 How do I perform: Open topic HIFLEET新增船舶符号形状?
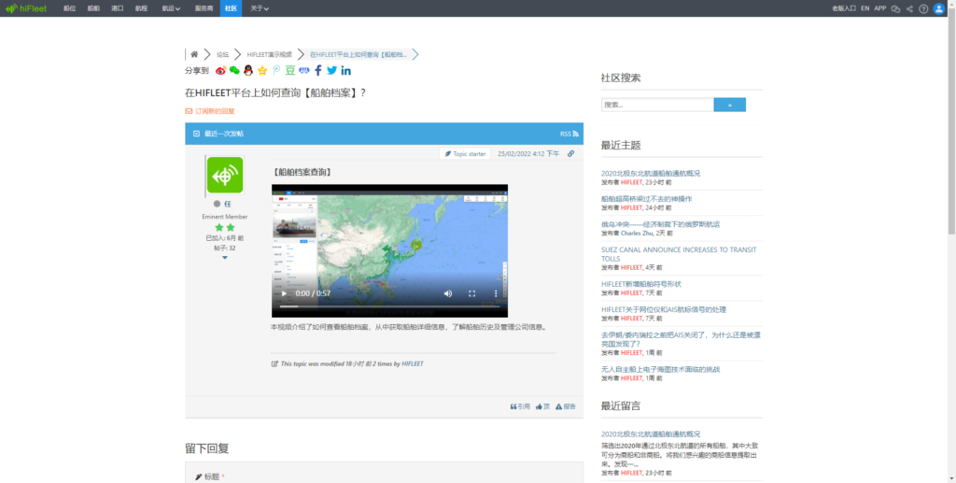point(640,284)
